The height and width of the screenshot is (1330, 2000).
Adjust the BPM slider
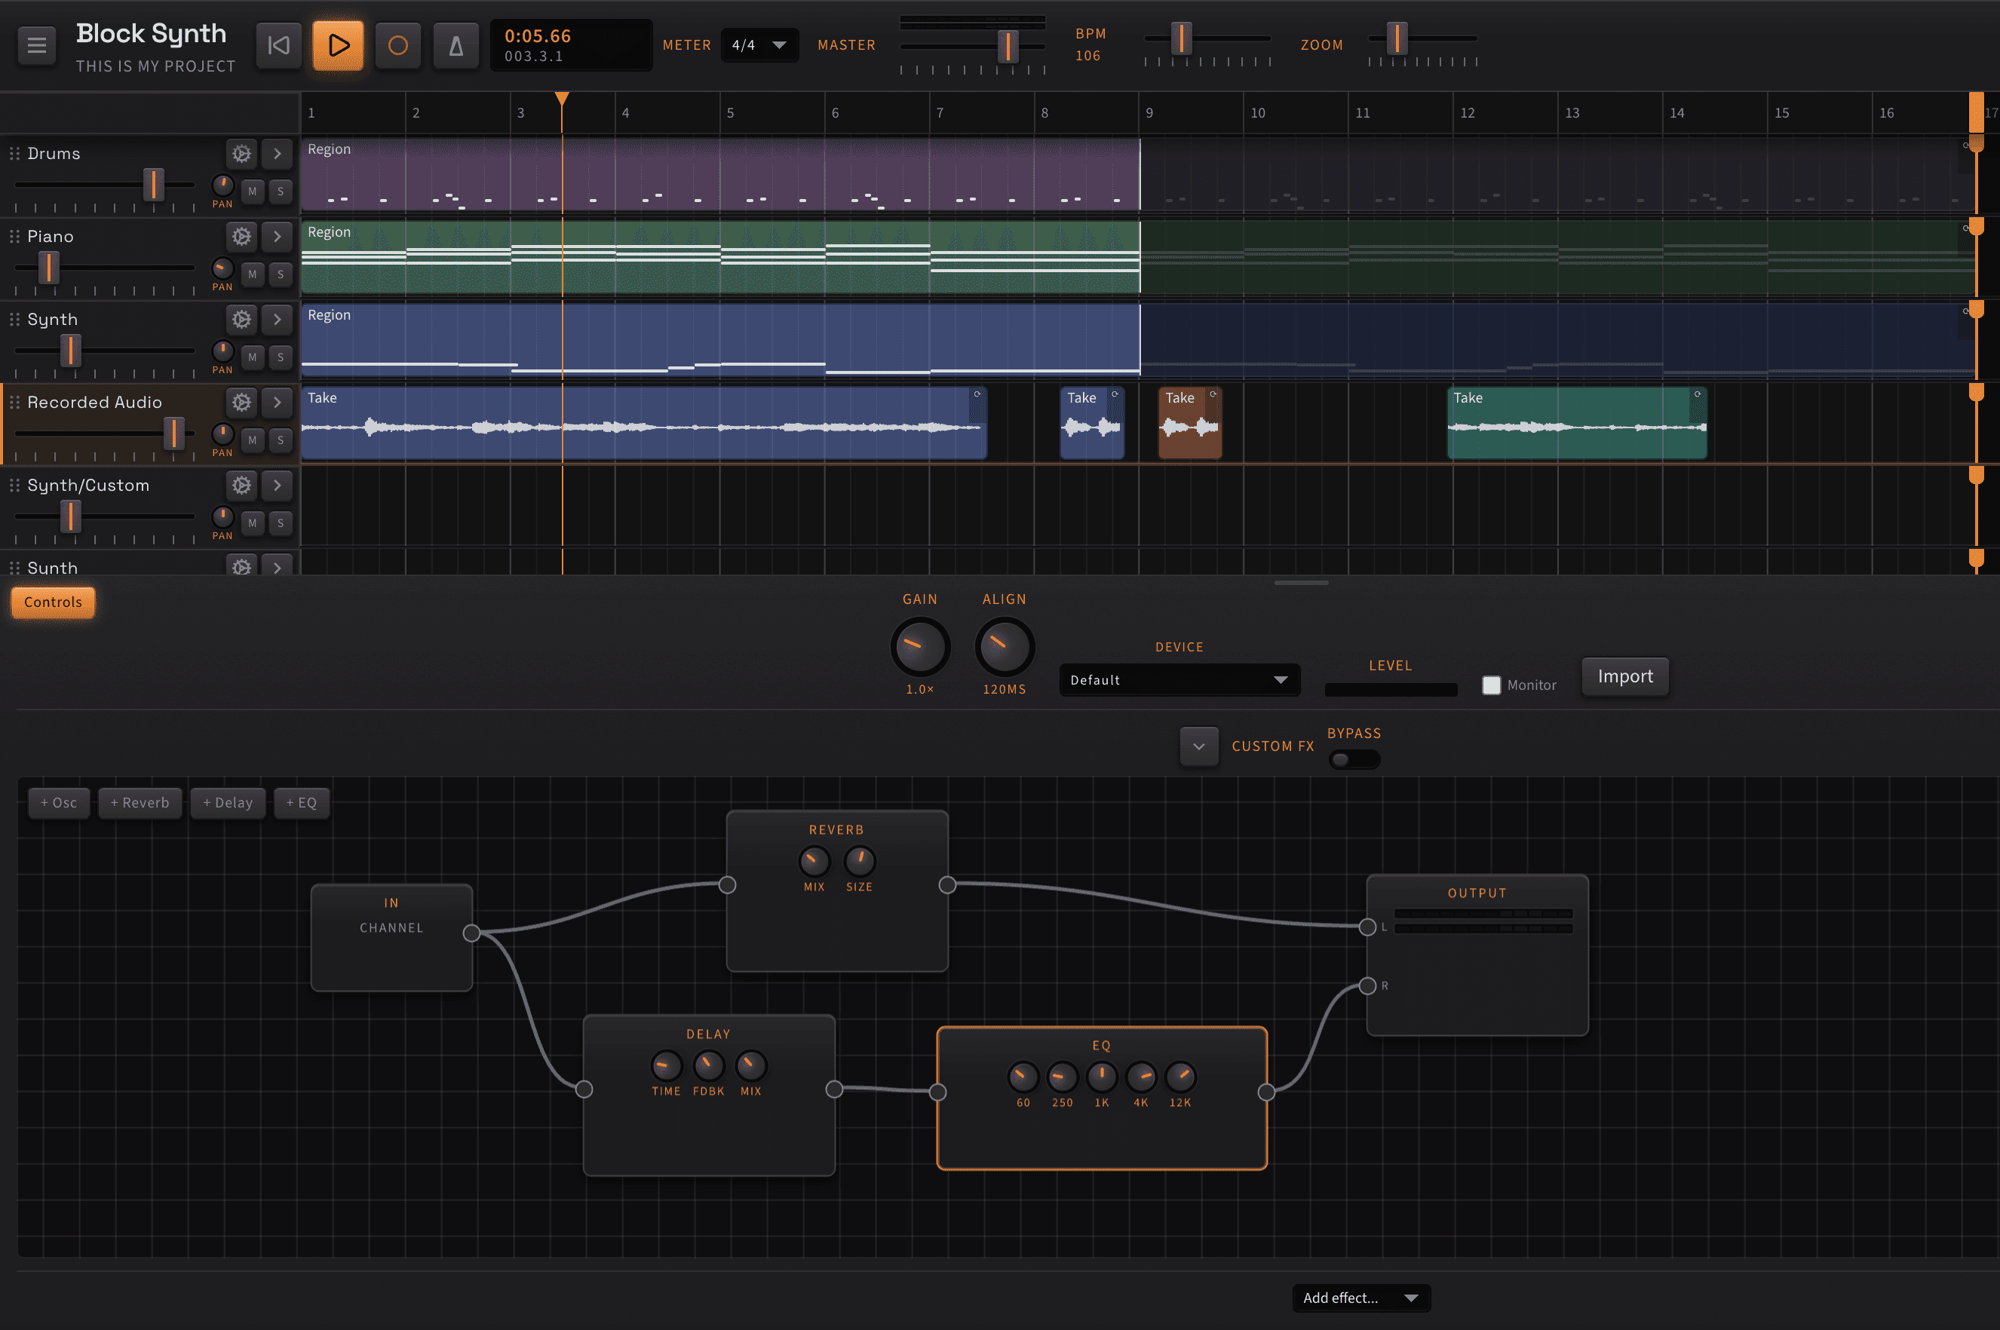(x=1181, y=38)
